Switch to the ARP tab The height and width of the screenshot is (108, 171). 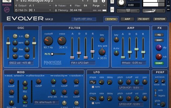[127, 19]
